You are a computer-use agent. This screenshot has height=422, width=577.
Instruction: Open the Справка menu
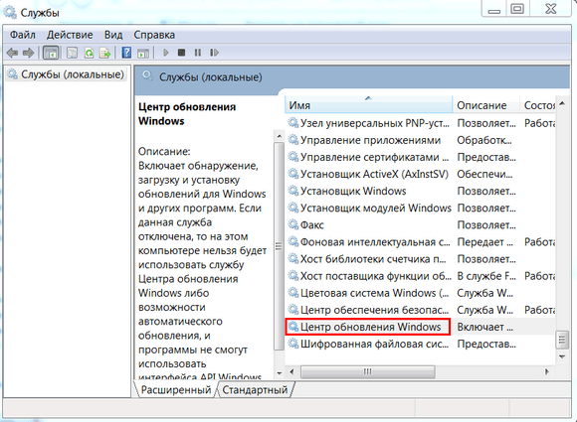154,35
